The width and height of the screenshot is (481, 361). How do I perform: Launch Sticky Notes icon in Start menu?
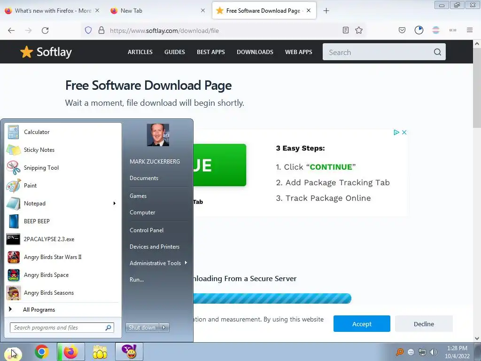[x=14, y=150]
